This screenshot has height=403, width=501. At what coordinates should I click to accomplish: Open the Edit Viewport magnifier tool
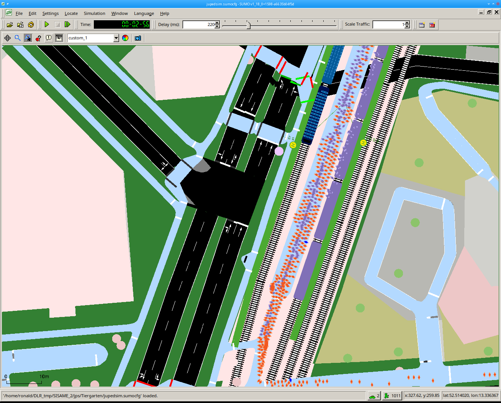coord(18,38)
